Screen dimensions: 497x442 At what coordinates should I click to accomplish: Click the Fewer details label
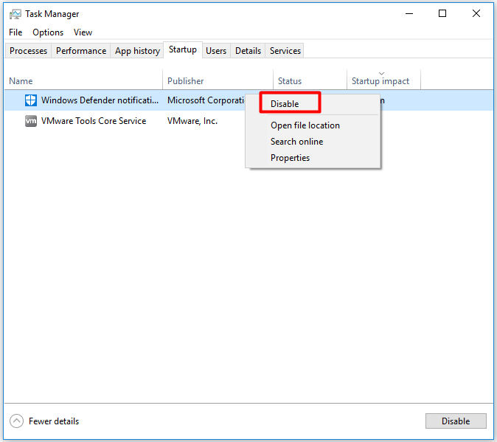pos(54,421)
